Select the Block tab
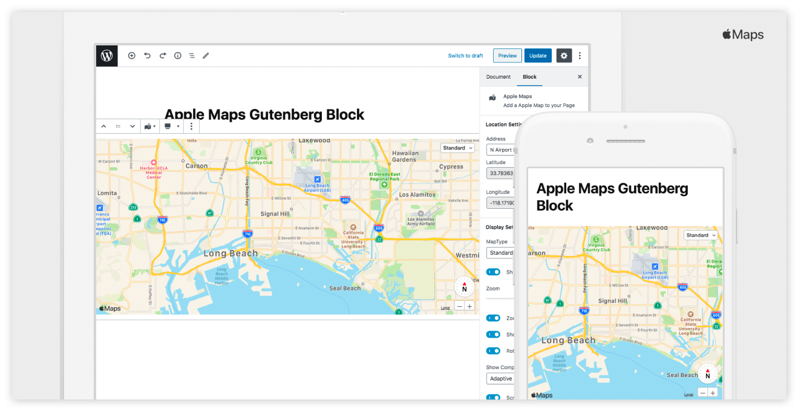This screenshot has width=801, height=411. pyautogui.click(x=529, y=77)
